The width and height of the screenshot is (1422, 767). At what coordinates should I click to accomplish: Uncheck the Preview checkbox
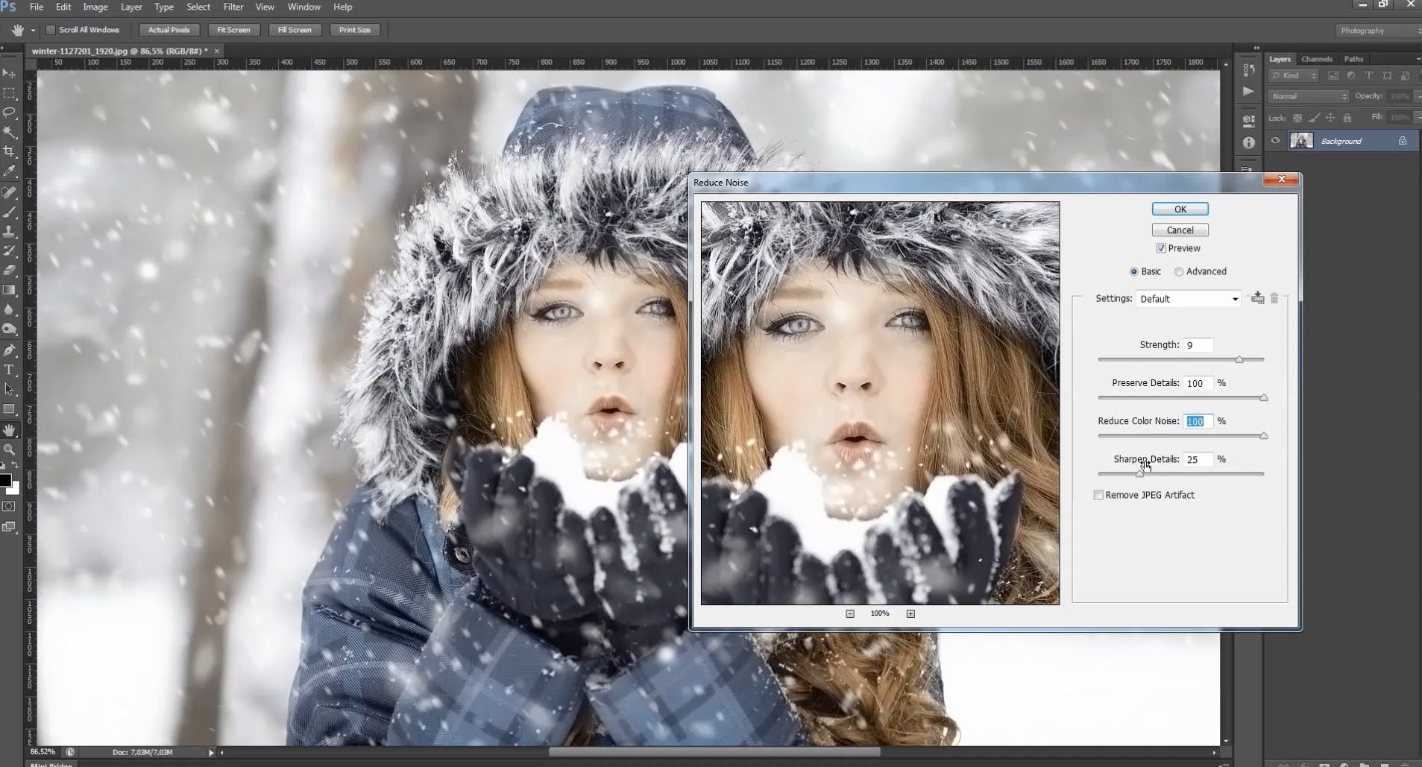coord(1161,248)
